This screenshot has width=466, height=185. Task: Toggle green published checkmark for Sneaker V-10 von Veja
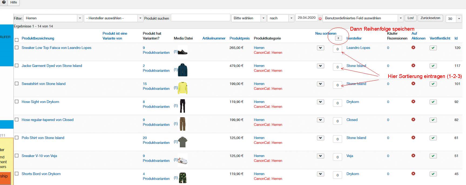click(x=433, y=156)
